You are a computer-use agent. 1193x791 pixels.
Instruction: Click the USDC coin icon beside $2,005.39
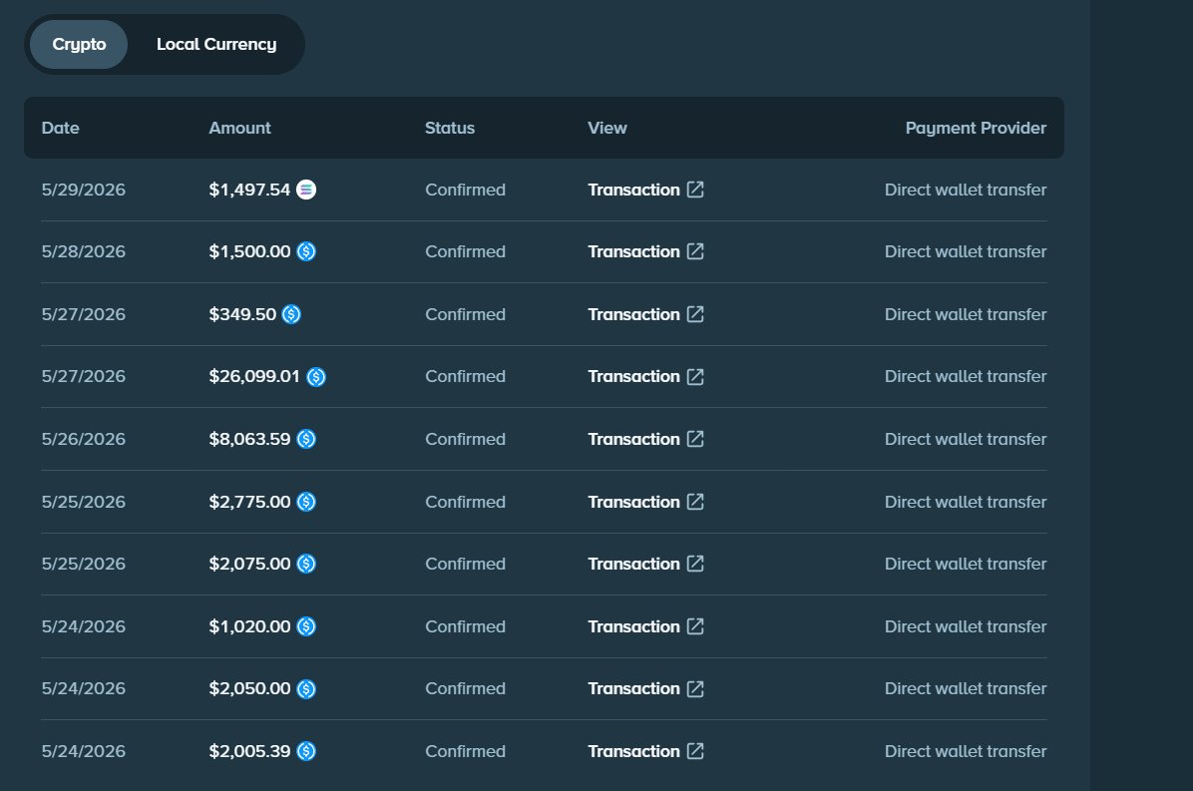point(306,751)
